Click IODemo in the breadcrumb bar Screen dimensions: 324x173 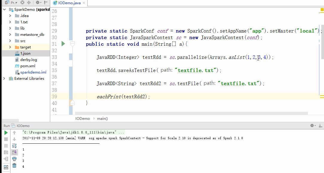pyautogui.click(x=83, y=119)
